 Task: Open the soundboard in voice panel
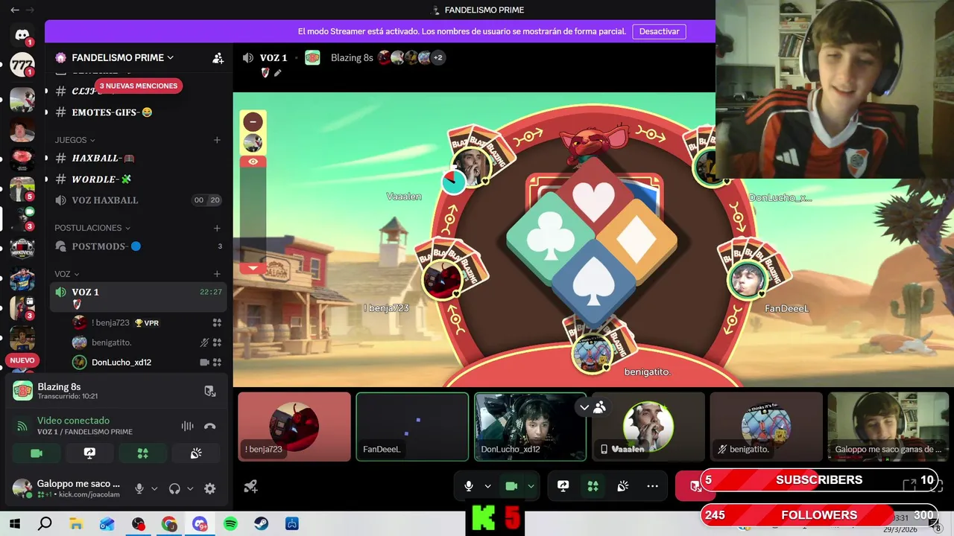coord(196,453)
